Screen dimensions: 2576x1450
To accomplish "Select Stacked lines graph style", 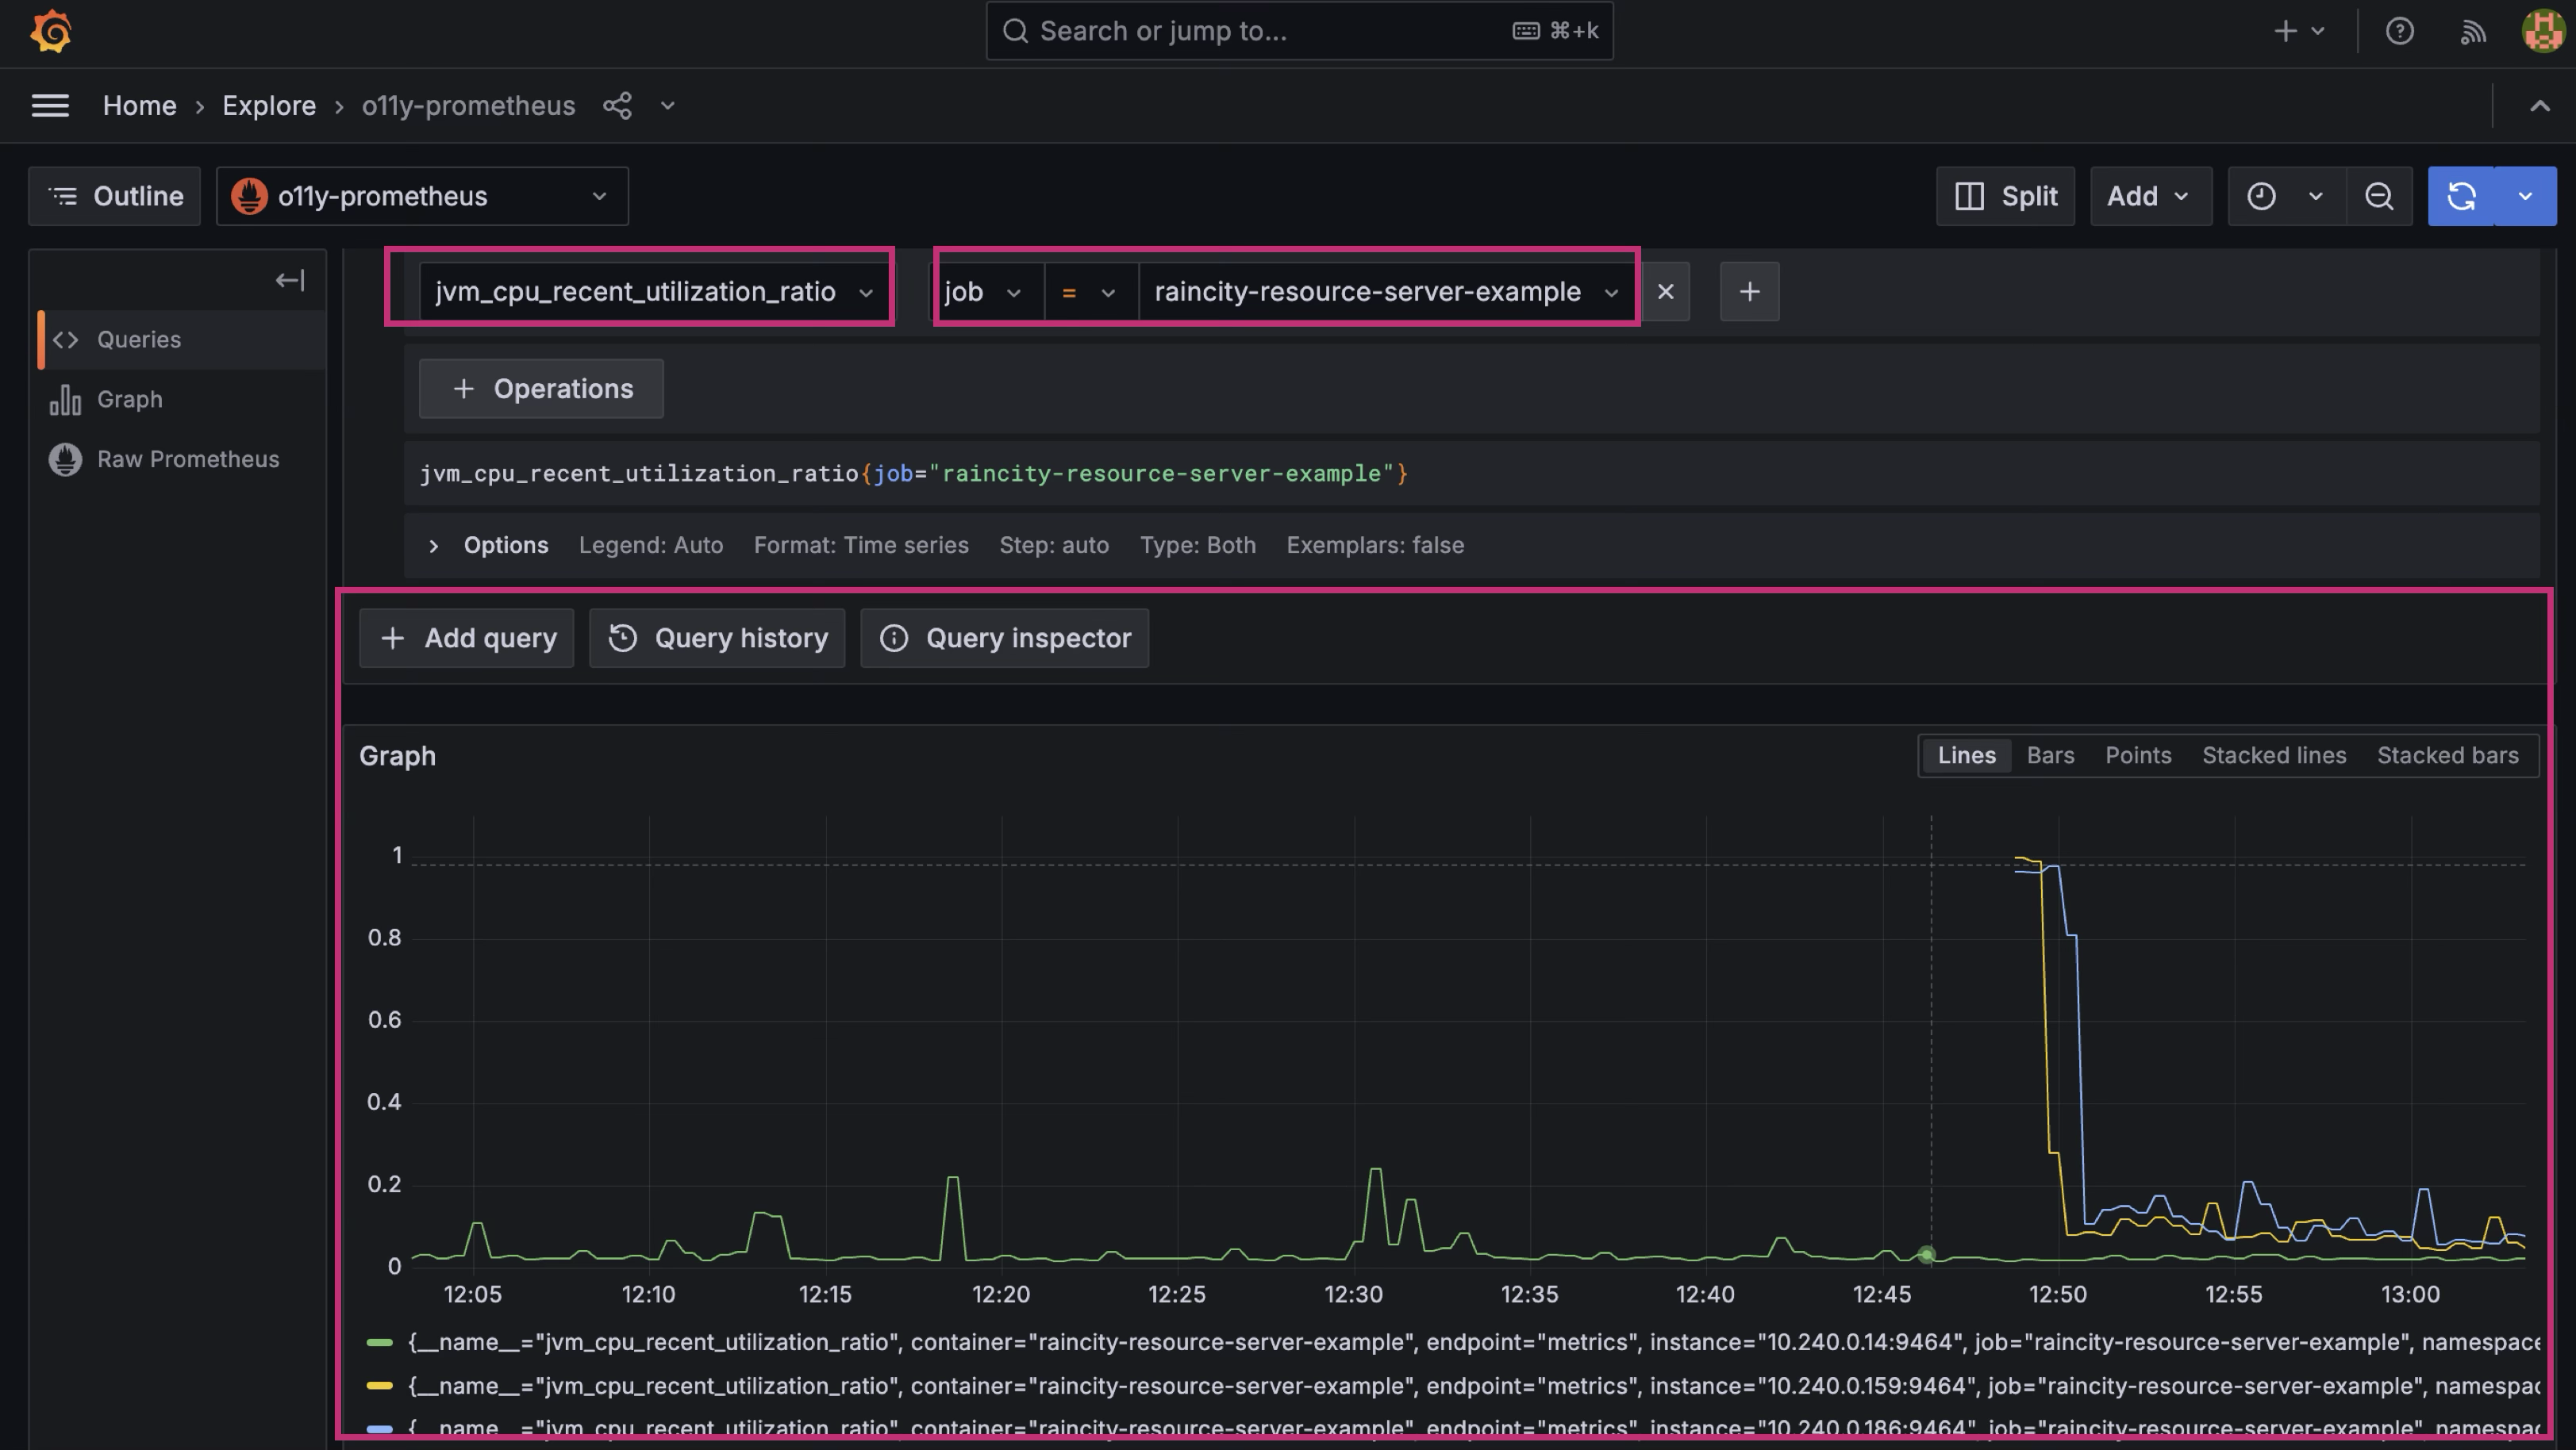I will [2274, 755].
